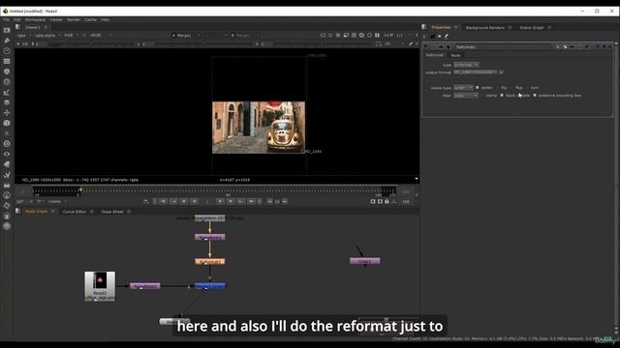Open the output format dropdown
The width and height of the screenshot is (620, 348).
pos(476,72)
